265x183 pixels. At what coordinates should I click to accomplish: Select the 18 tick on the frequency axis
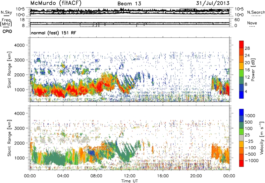(22, 19)
